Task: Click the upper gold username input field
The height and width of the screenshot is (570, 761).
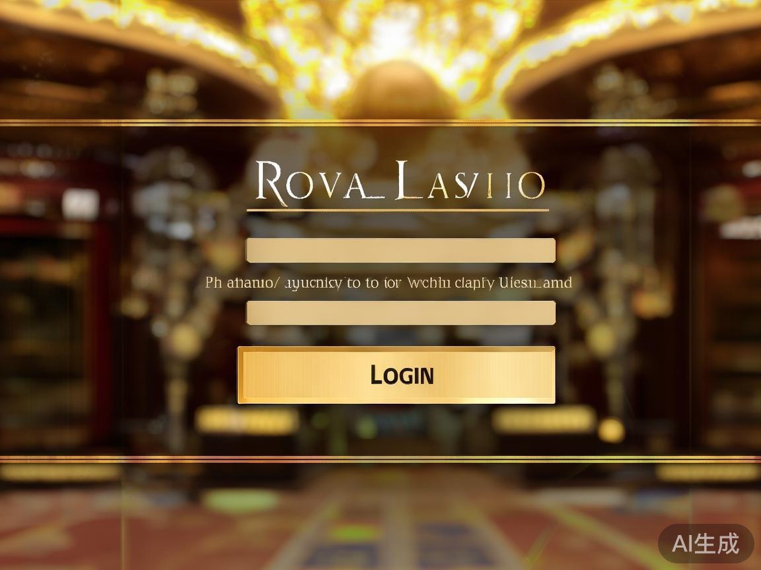Action: [401, 250]
